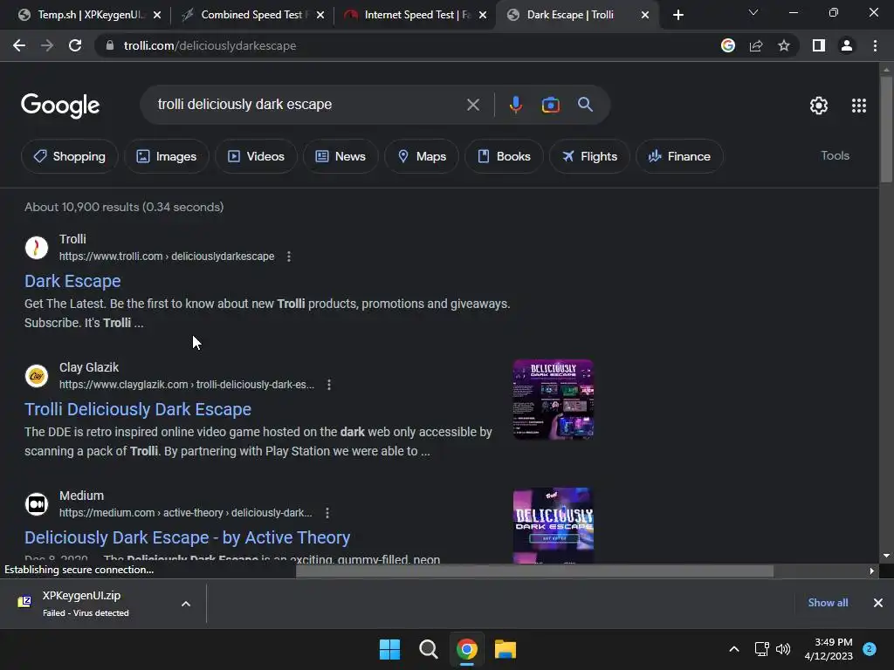Show all downloads
Viewport: 894px width, 670px height.
[x=828, y=603]
